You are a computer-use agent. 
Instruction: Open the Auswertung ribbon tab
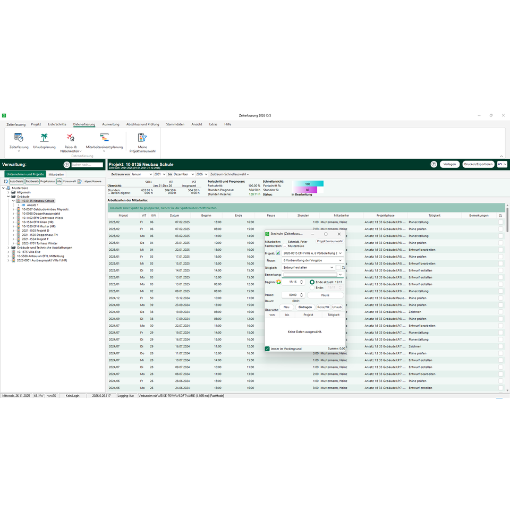pos(110,124)
